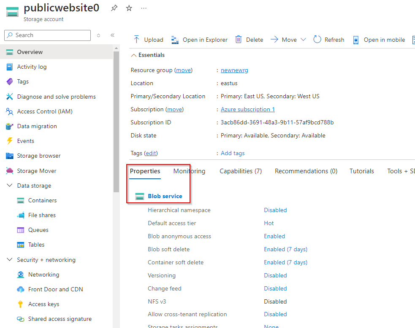Click the Data migration icon

pyautogui.click(x=10, y=126)
